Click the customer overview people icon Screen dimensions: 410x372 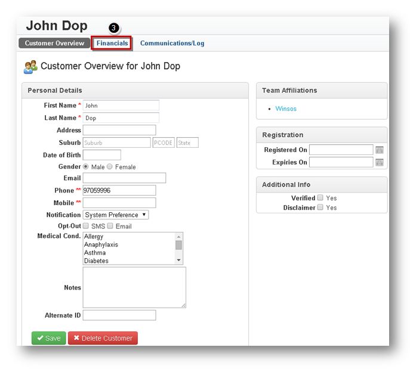tap(30, 67)
